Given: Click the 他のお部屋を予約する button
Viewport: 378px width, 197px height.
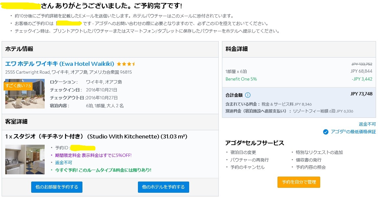Looking at the screenshot, I should pyautogui.click(x=57, y=187).
